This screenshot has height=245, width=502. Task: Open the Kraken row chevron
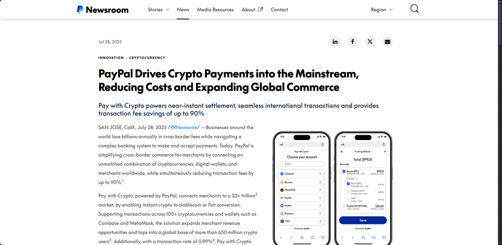pos(320,206)
